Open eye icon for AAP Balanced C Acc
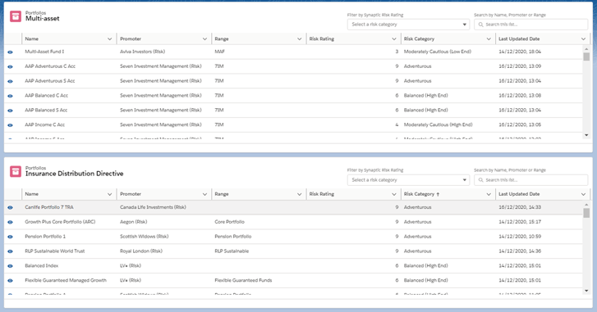The width and height of the screenshot is (597, 312). (x=11, y=96)
